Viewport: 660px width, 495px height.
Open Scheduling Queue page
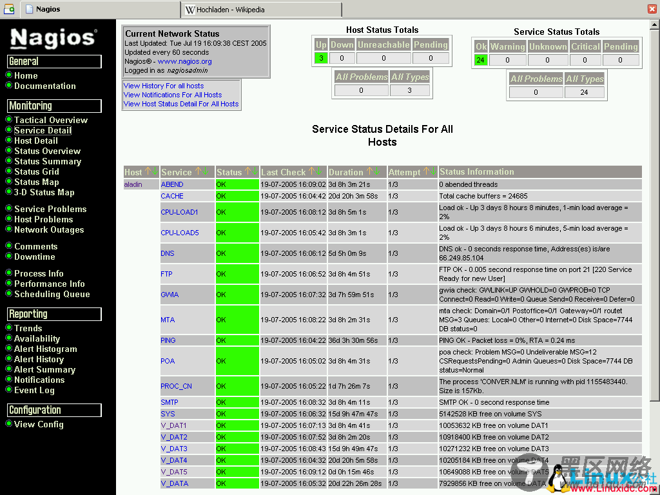(52, 294)
